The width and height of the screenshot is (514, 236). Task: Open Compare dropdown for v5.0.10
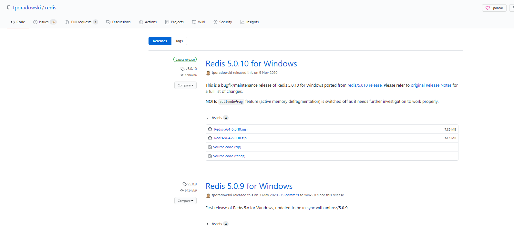coord(185,85)
